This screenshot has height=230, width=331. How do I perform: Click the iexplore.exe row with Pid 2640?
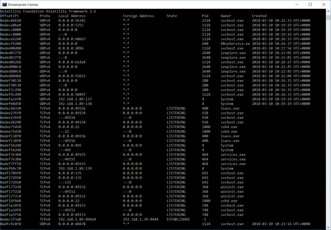click(233, 53)
